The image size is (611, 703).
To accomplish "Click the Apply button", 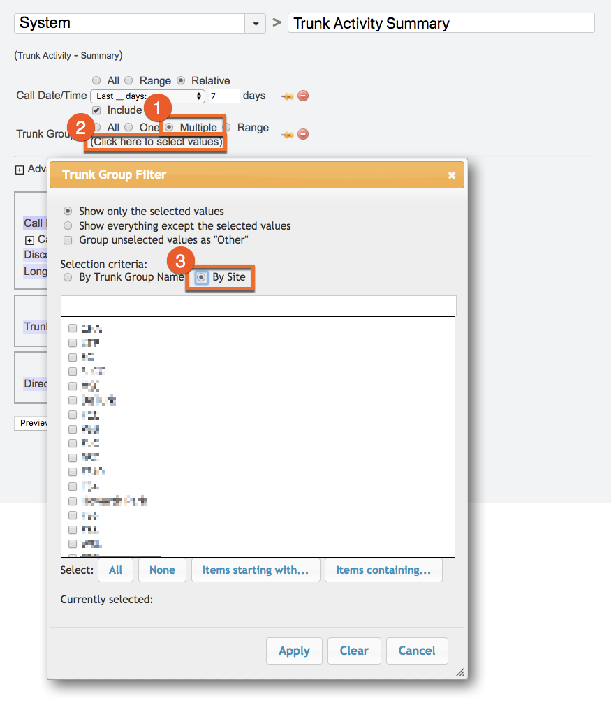I will (294, 651).
